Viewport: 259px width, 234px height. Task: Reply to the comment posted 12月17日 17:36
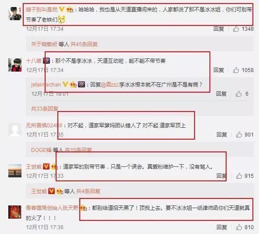click(221, 227)
